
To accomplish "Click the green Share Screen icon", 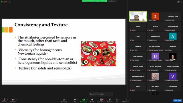I will [84, 100].
